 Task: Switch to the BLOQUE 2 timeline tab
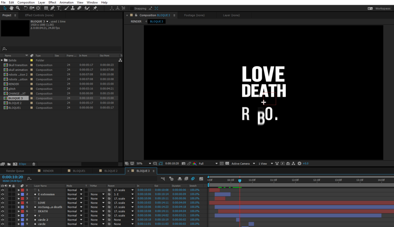[111, 171]
